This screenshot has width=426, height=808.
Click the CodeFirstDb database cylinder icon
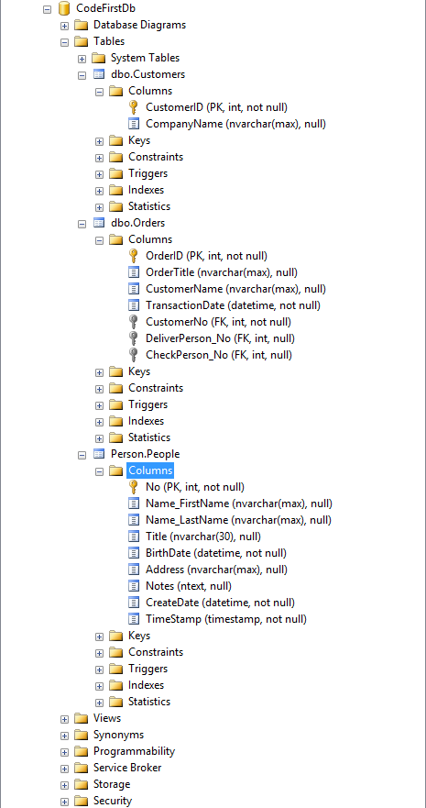(x=64, y=8)
